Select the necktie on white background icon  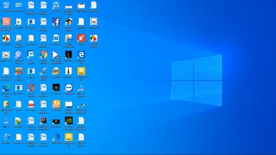point(69,71)
